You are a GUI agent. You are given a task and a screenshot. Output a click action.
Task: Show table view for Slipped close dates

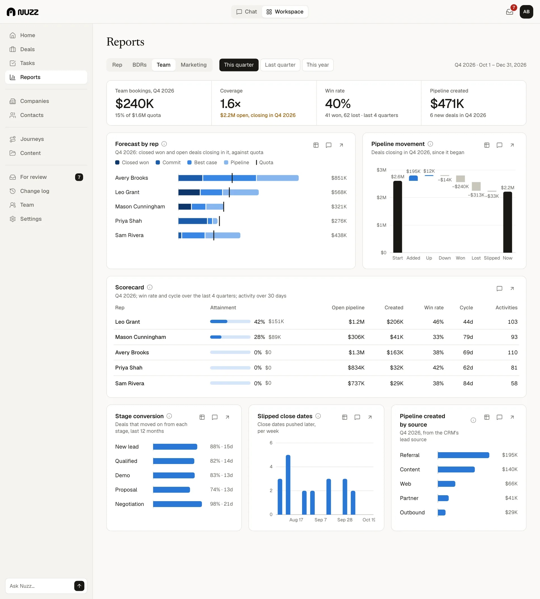[345, 417]
